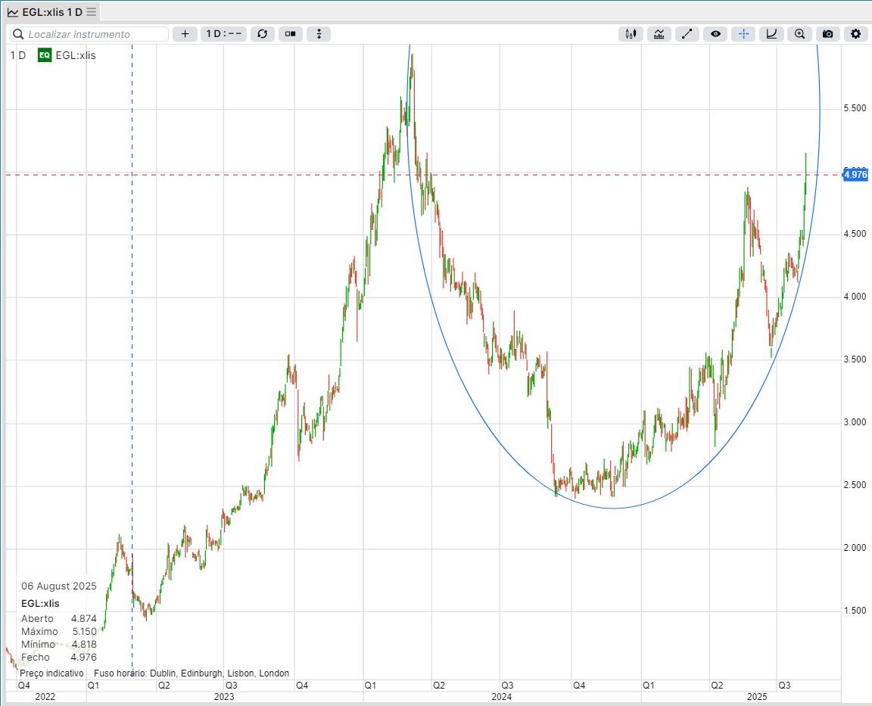Take a chart snapshot with camera icon
The width and height of the screenshot is (872, 706).
pos(828,34)
